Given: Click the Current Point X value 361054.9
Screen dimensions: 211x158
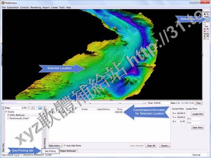Looking at the screenshot, I should (181, 113).
